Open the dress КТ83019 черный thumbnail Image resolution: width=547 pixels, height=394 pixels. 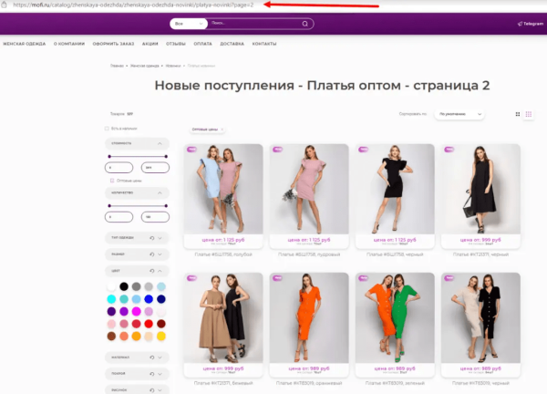[x=480, y=317]
